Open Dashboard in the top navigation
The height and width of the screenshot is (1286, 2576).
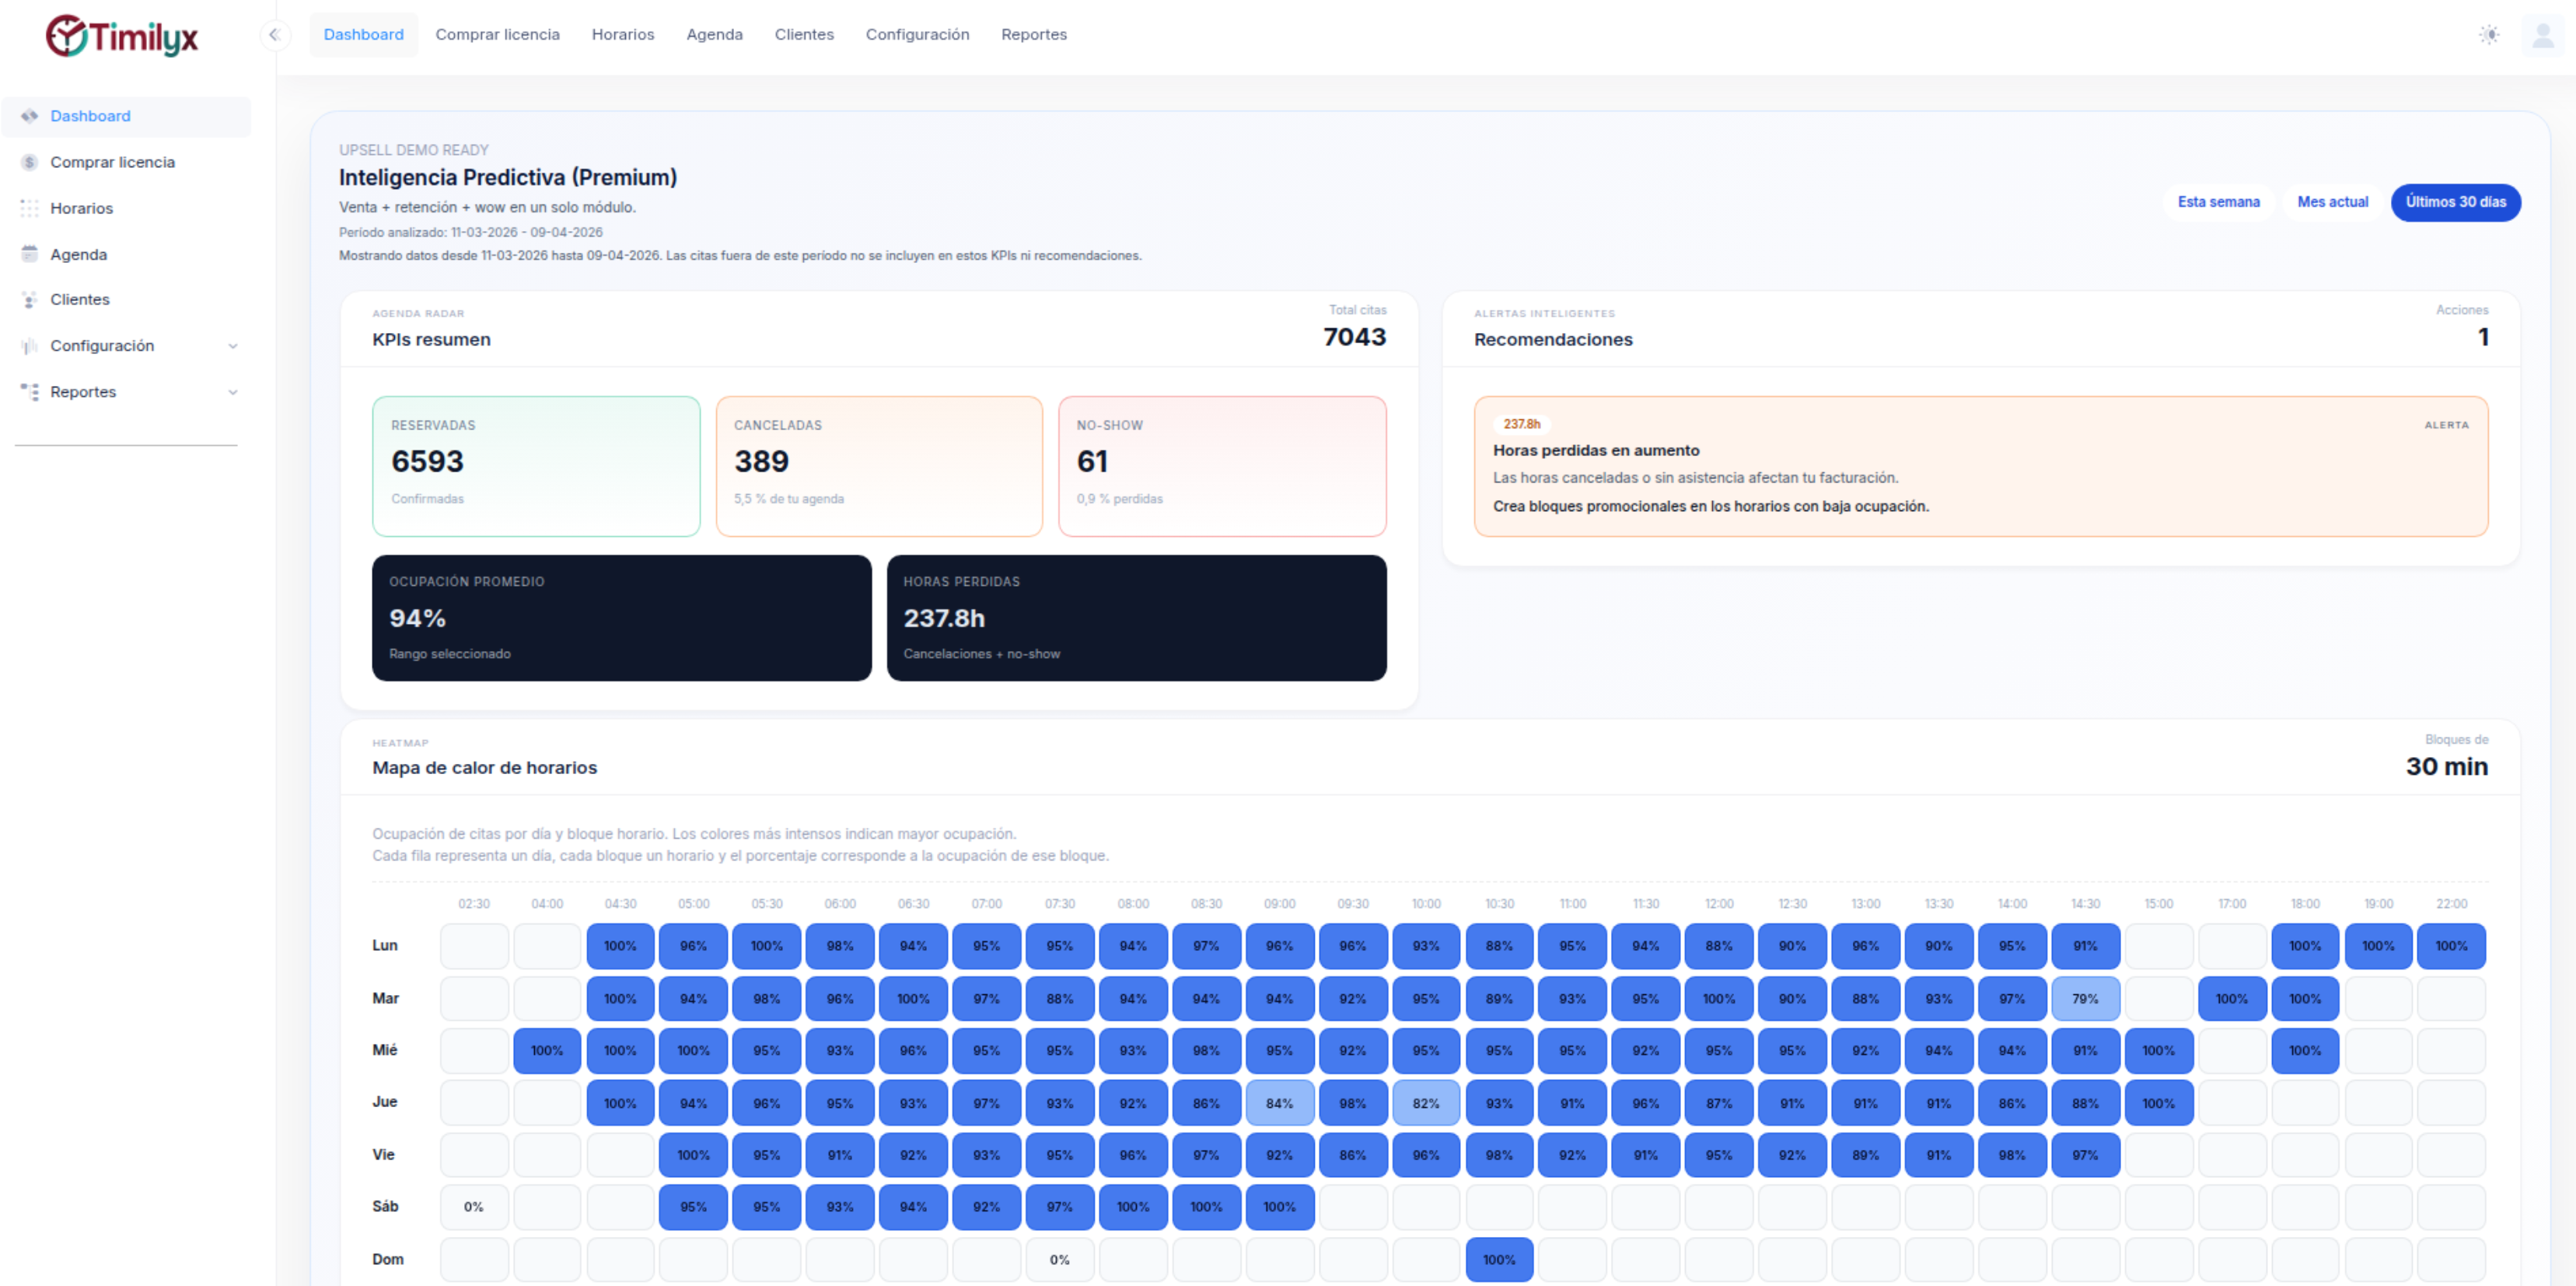pos(364,35)
